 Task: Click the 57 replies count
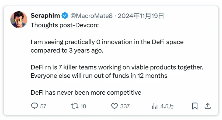tap(43, 106)
